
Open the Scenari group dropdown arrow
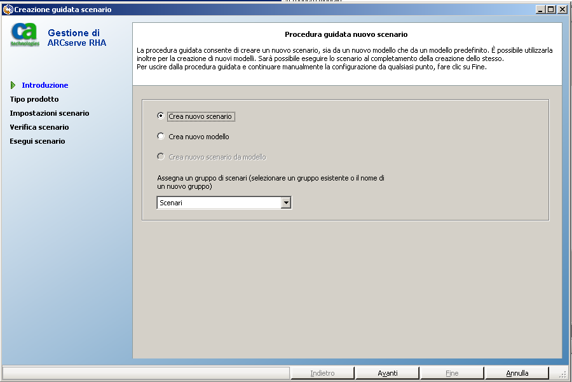point(286,203)
